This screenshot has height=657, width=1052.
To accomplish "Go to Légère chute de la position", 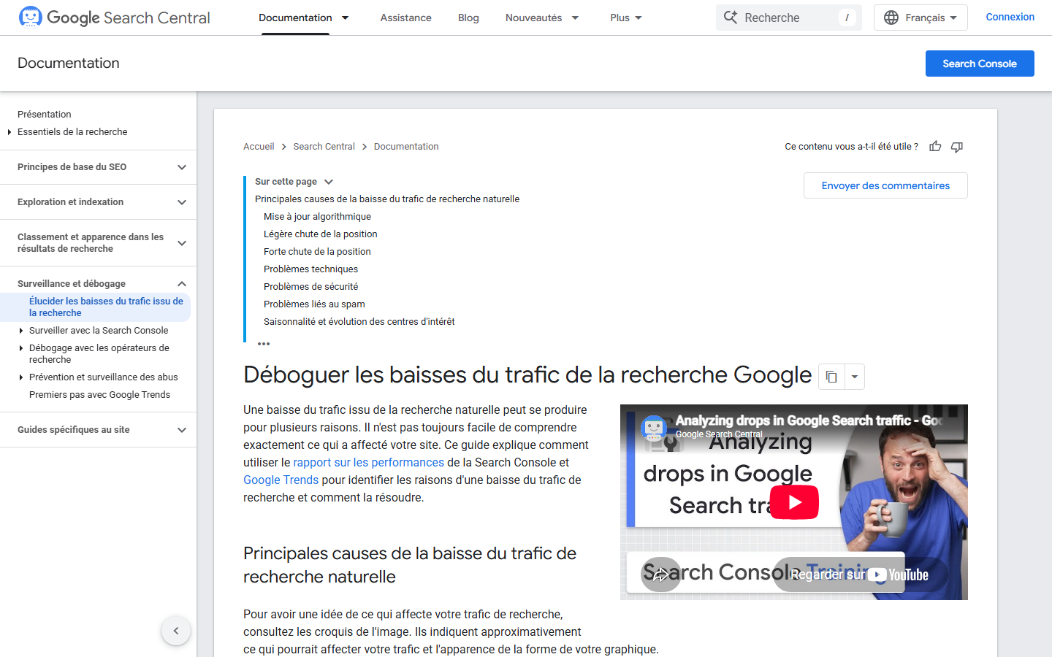I will tap(320, 234).
